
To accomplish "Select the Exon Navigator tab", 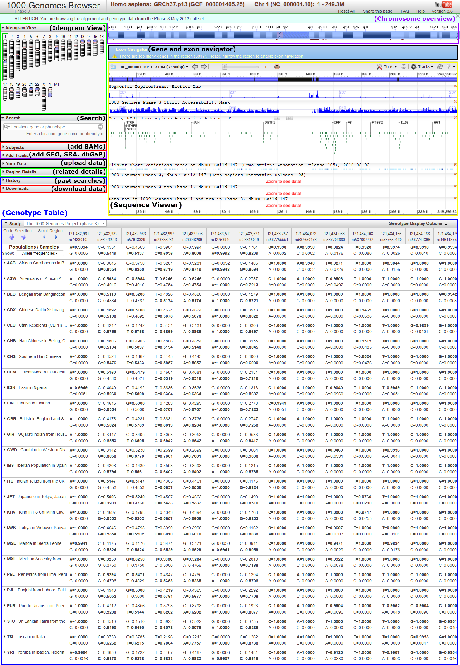I will pos(131,49).
